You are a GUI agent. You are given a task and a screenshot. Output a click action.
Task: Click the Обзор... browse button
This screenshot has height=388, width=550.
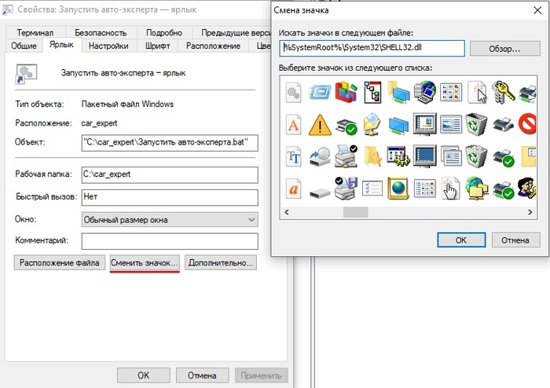pyautogui.click(x=505, y=48)
